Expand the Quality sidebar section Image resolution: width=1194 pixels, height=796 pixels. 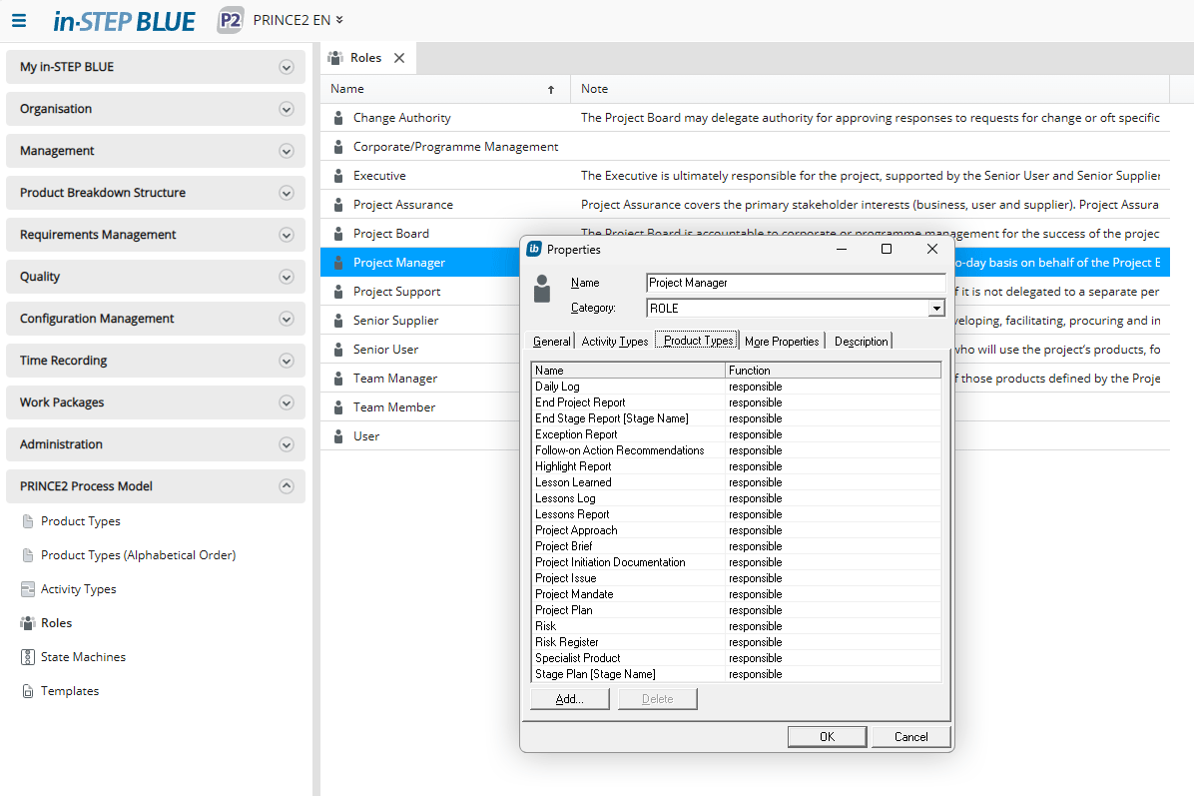point(287,277)
